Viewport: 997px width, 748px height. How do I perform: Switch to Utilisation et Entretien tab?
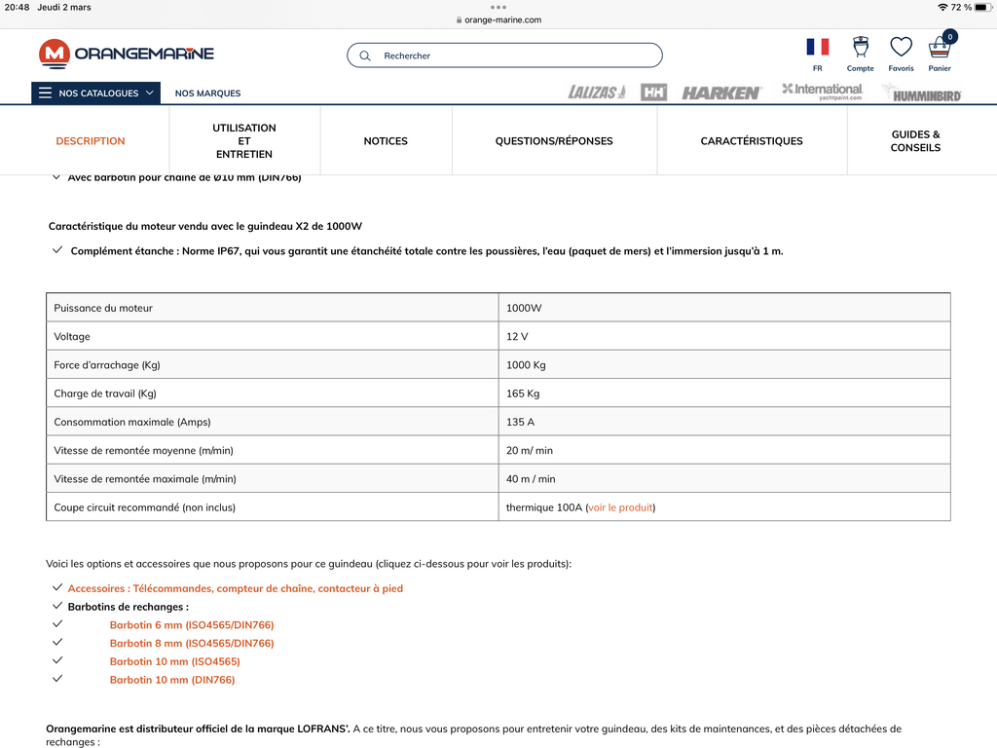[244, 140]
